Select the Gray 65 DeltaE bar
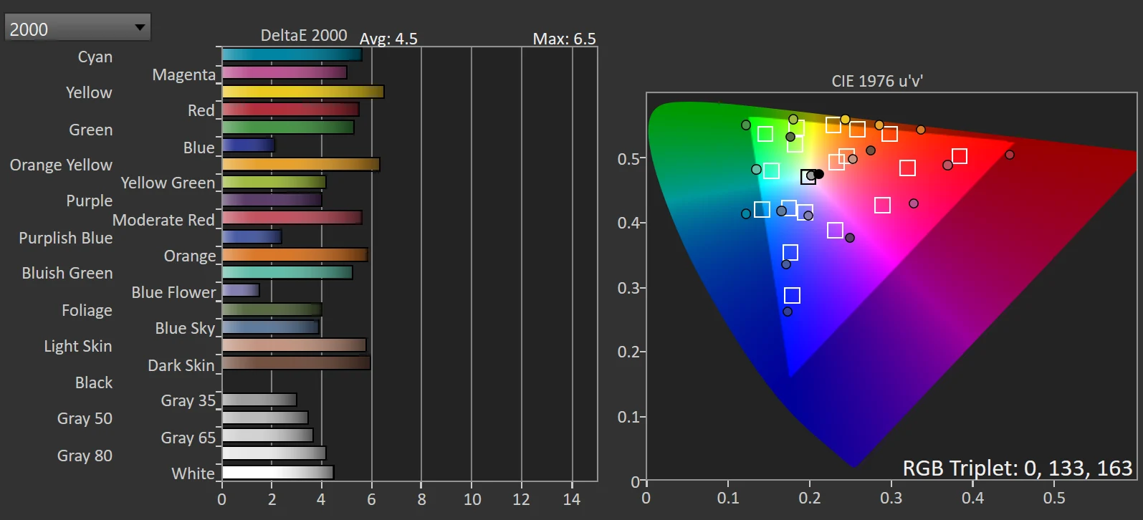The width and height of the screenshot is (1143, 520). point(267,435)
